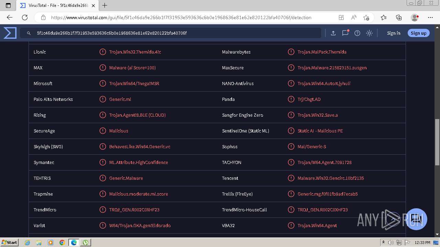Select Malware (ai Score=100) result
The width and height of the screenshot is (440, 247).
[x=132, y=68]
